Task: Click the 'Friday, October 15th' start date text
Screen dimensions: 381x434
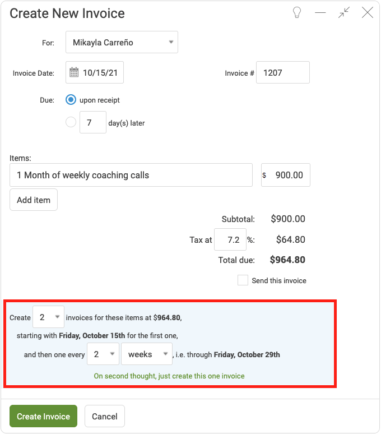Action: coord(92,335)
